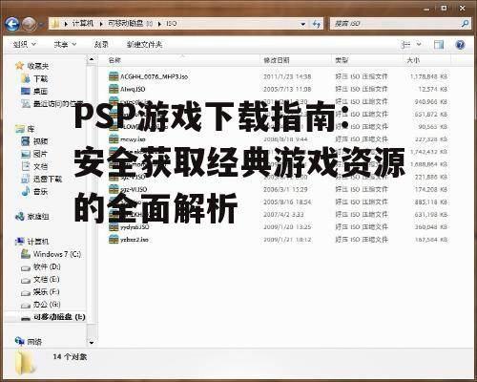This screenshot has height=382, width=477.
Task: Select 收藏夹 in the navigation pane
Action: pyautogui.click(x=38, y=66)
